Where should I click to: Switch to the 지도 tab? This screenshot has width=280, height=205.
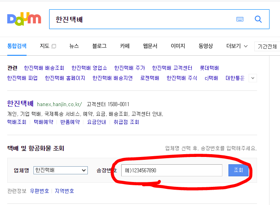pyautogui.click(x=44, y=46)
